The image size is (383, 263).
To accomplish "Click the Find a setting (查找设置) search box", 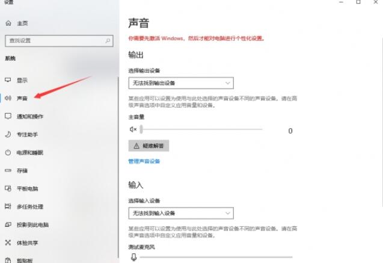I will click(59, 40).
